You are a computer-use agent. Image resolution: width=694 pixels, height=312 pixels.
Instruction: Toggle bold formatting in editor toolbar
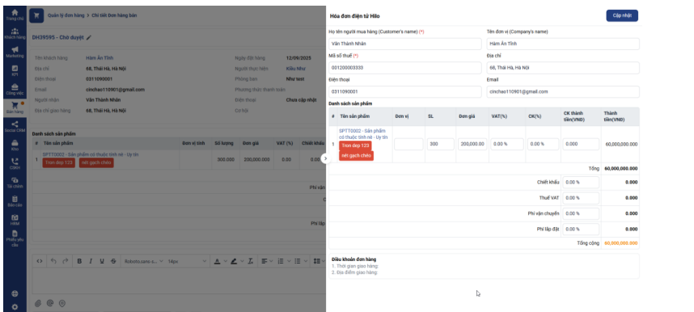79,261
